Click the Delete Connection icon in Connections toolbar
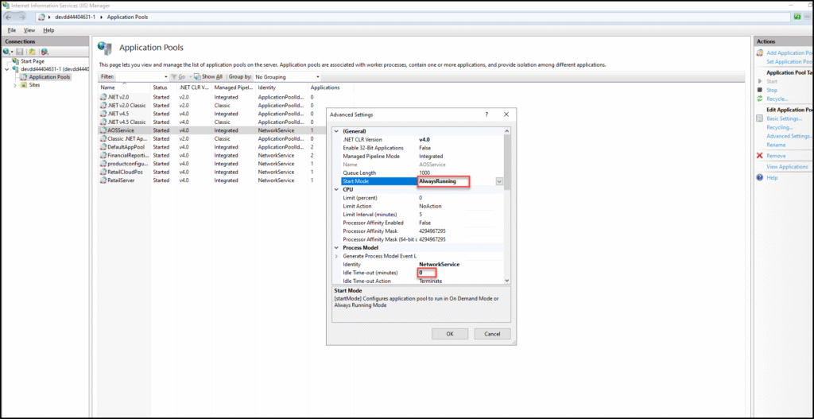This screenshot has height=419, width=814. coord(45,52)
